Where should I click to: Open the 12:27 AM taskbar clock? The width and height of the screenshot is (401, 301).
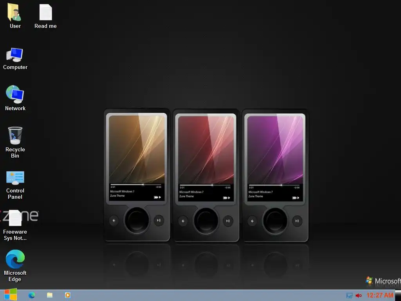tap(380, 296)
